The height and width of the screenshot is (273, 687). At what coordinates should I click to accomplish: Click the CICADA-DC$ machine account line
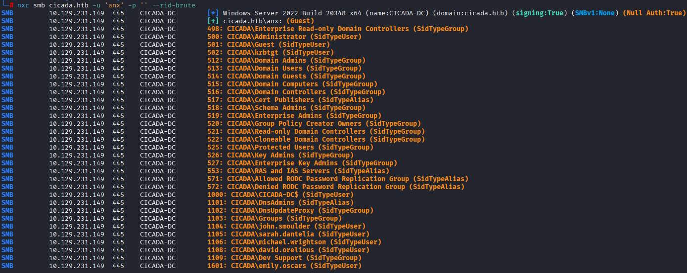click(x=280, y=195)
